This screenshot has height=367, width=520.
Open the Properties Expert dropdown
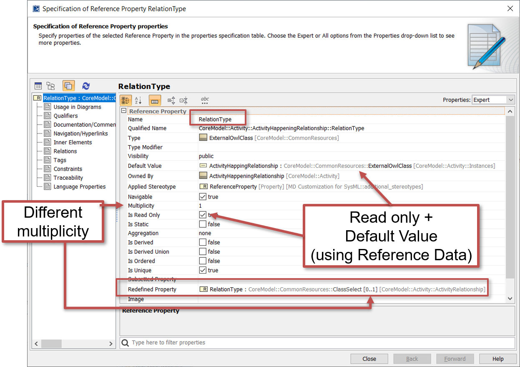click(493, 100)
